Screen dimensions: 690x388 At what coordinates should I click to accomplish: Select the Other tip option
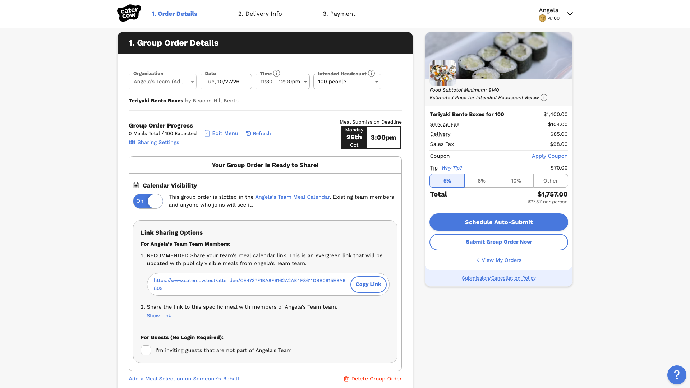coord(551,181)
